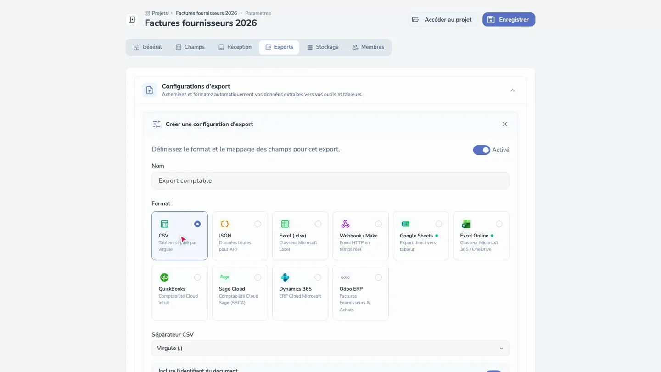The image size is (661, 372).
Task: Click the Odoo ERP logo icon
Action: coord(345,277)
